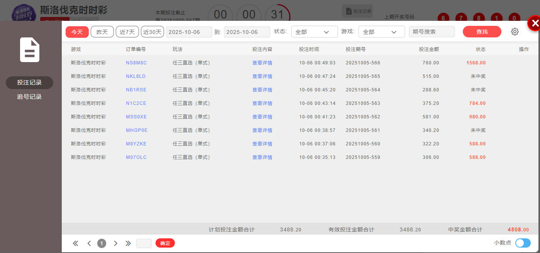Expand the 游戏 game dropdown
This screenshot has width=540, height=253.
coord(381,32)
